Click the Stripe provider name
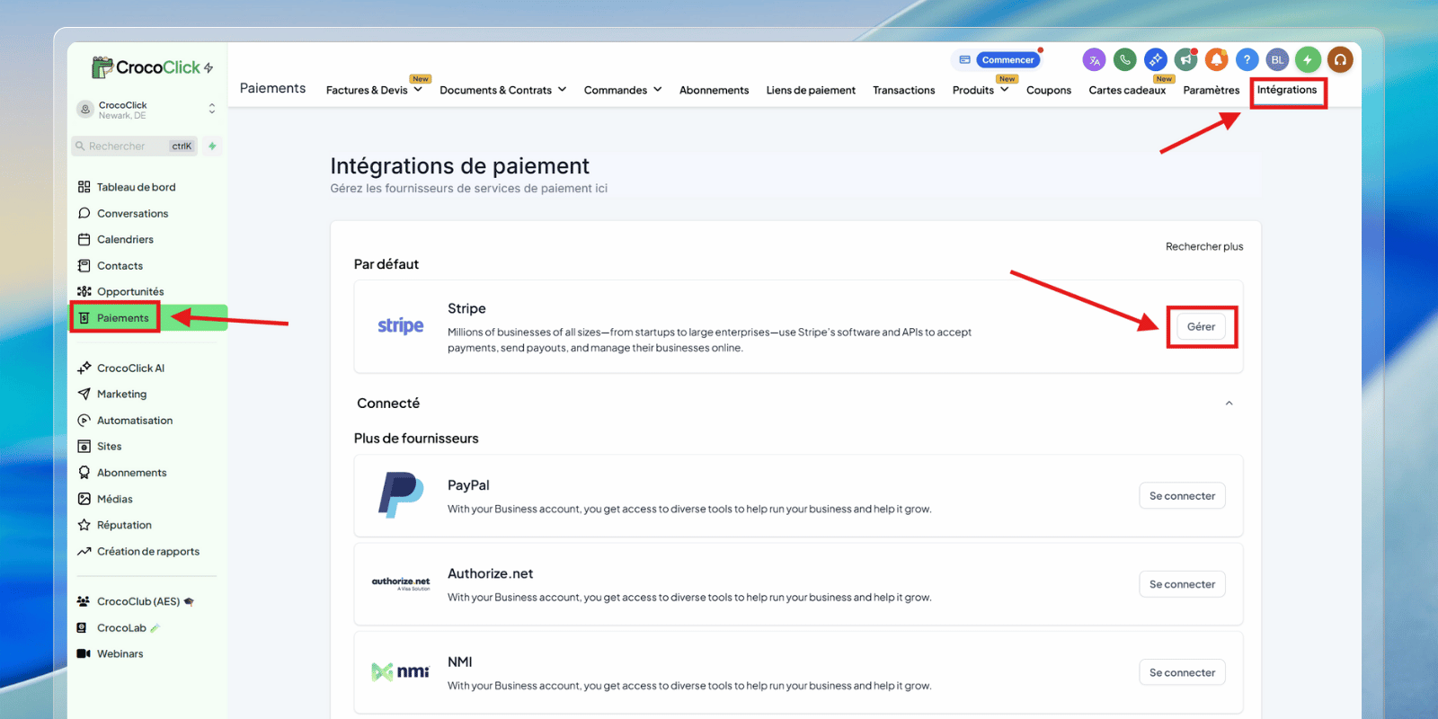 466,308
